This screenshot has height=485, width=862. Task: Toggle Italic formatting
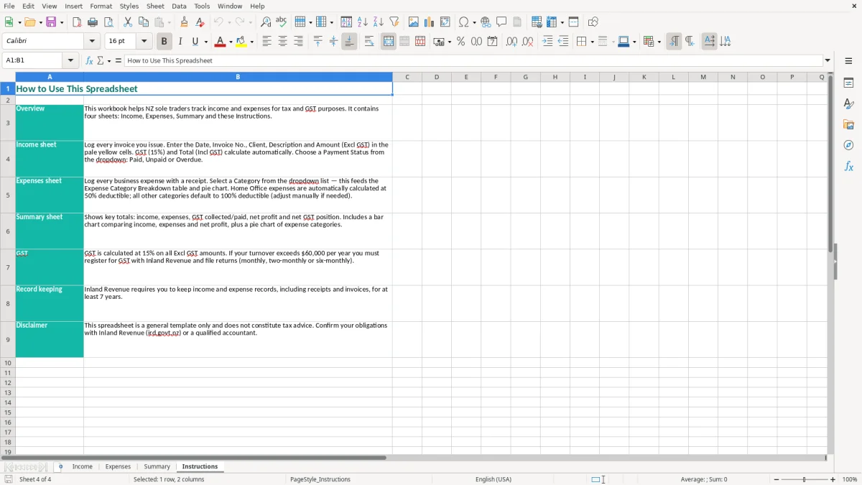click(x=180, y=42)
